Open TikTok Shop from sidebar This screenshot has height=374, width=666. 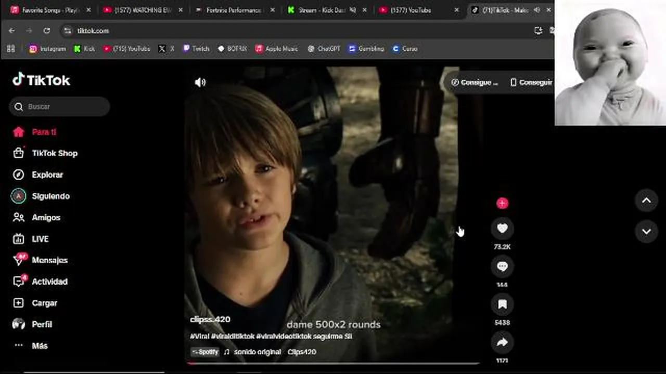(45, 153)
